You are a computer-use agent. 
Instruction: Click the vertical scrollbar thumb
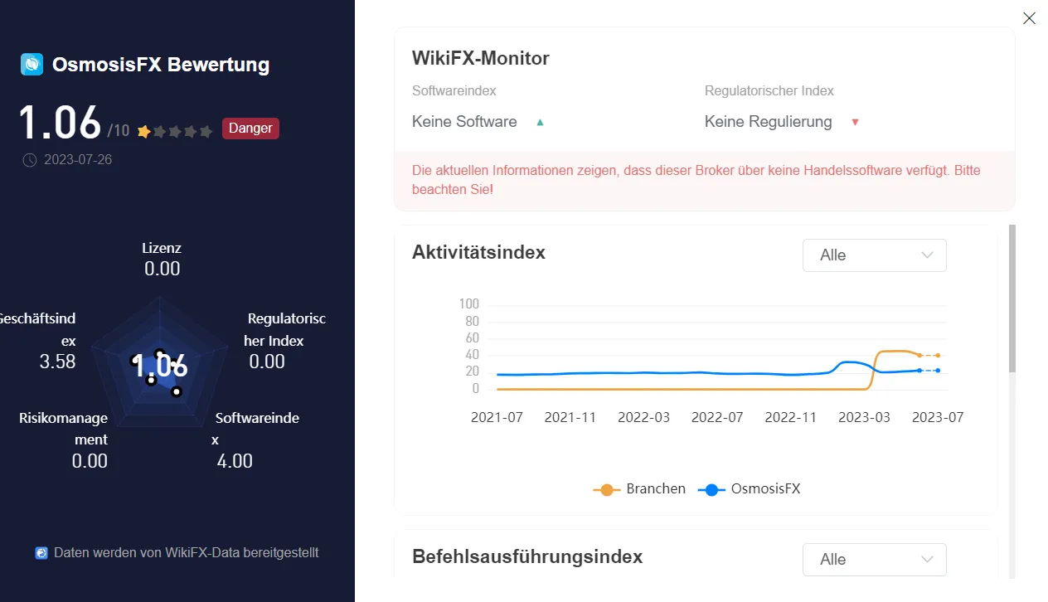tap(1012, 299)
